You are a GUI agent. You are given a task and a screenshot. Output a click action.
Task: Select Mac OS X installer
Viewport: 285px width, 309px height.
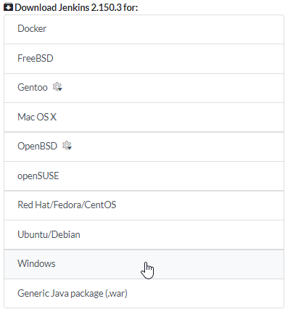[144, 118]
